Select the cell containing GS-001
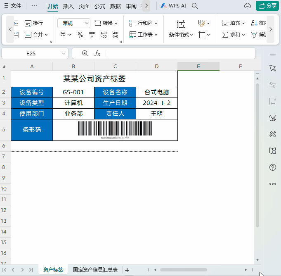This screenshot has width=281, height=276. 73,92
